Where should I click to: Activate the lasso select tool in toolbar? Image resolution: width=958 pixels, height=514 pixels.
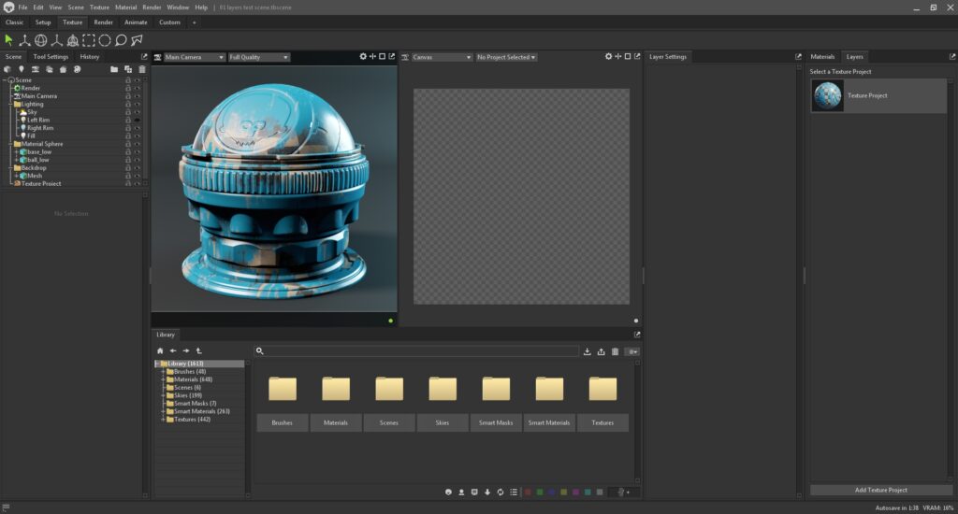point(121,40)
